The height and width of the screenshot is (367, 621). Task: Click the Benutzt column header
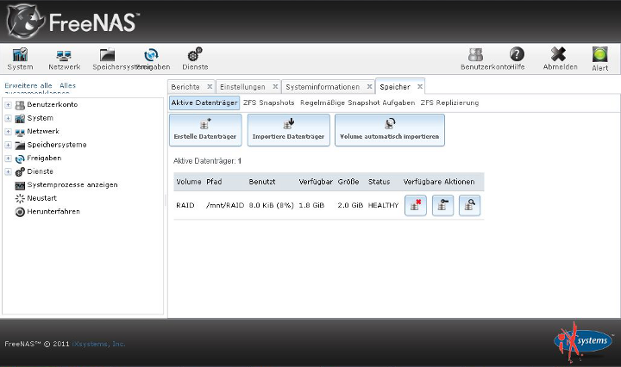click(262, 182)
